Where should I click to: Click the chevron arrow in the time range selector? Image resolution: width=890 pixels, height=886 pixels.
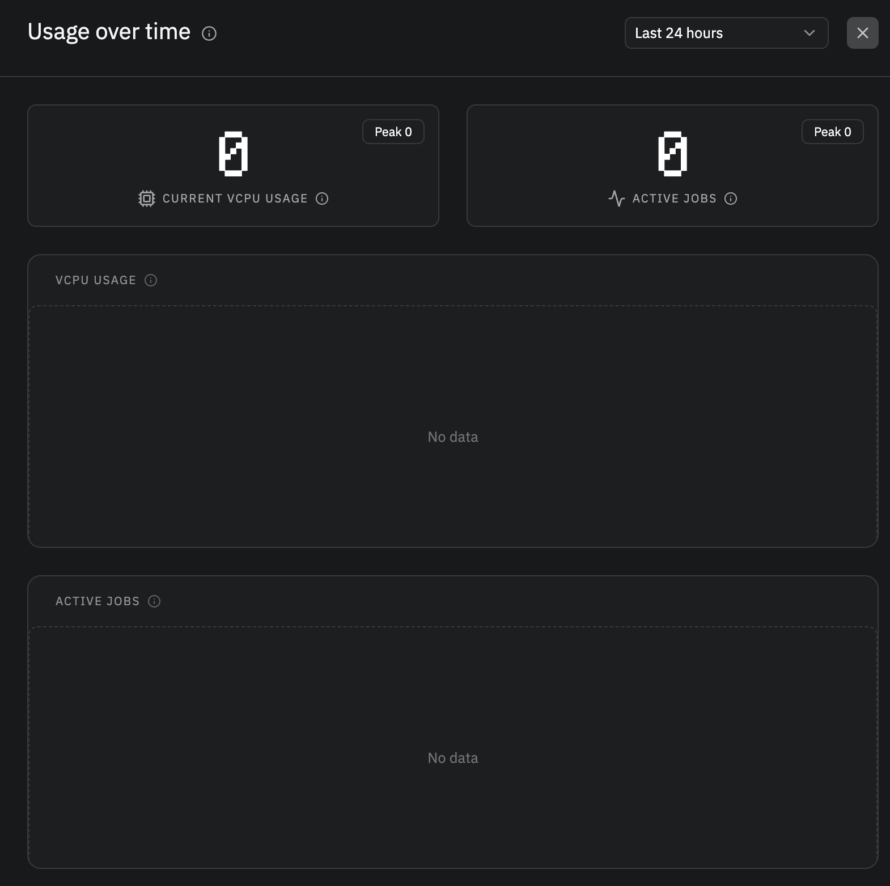coord(809,33)
